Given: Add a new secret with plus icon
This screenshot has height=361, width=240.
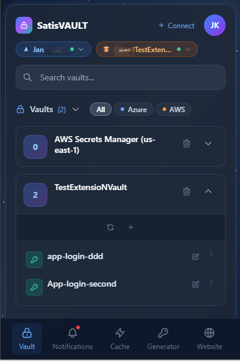Looking at the screenshot, I should 131,227.
